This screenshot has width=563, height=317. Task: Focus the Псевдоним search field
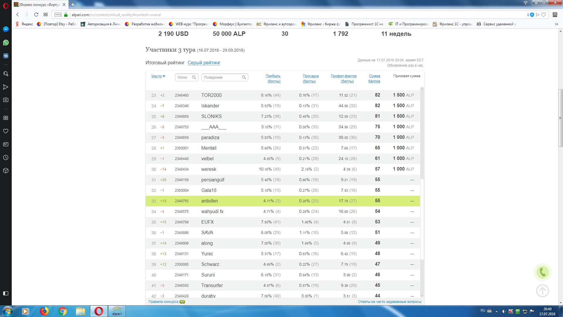tap(222, 77)
